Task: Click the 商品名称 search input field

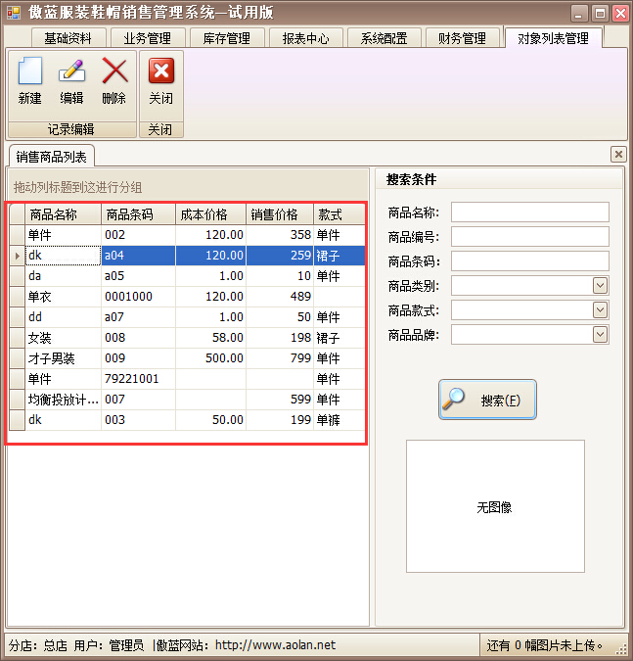Action: tap(530, 212)
